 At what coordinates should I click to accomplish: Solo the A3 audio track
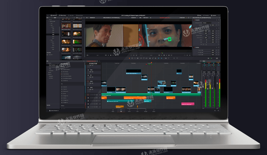[95, 101]
